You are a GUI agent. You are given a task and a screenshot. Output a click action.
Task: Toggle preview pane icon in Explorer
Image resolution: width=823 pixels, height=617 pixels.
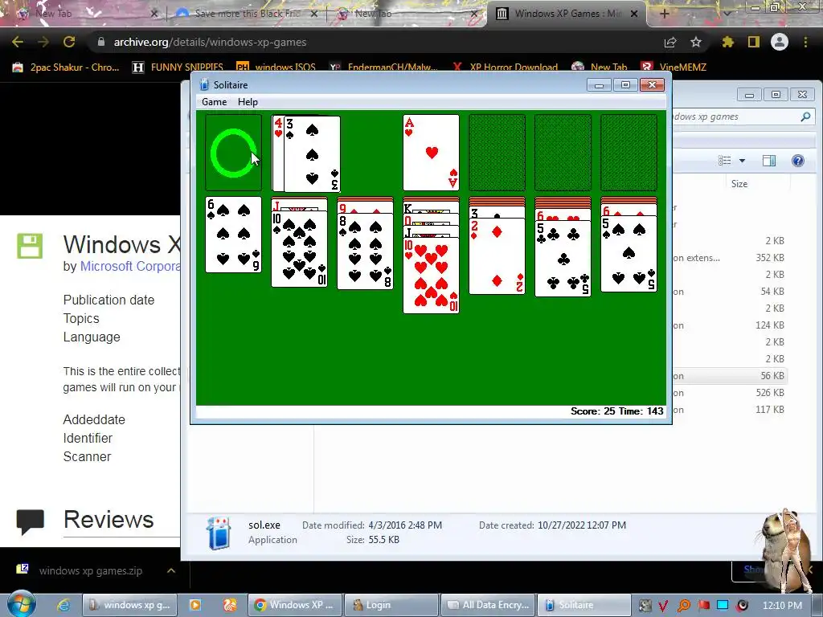[769, 161]
